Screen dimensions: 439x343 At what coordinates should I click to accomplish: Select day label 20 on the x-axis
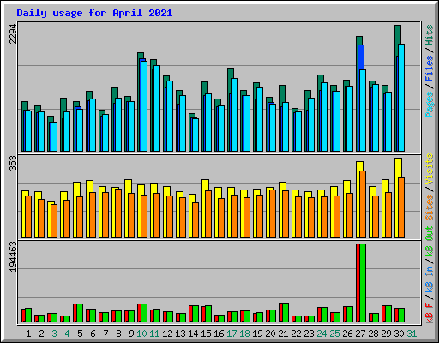tap(270, 334)
